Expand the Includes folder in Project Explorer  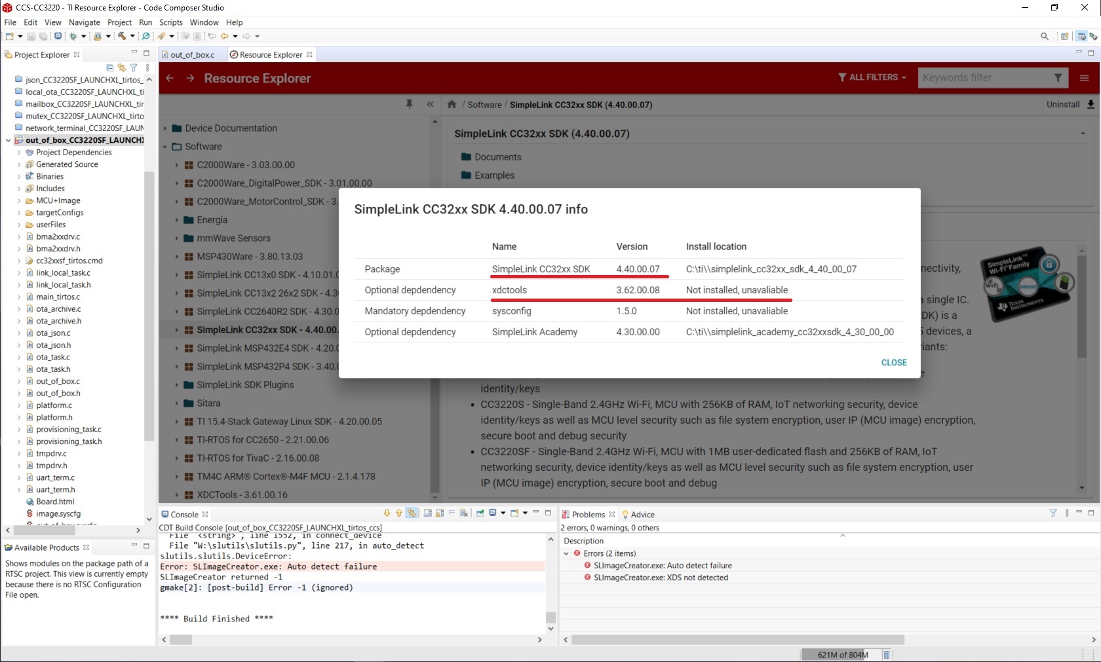click(x=19, y=189)
